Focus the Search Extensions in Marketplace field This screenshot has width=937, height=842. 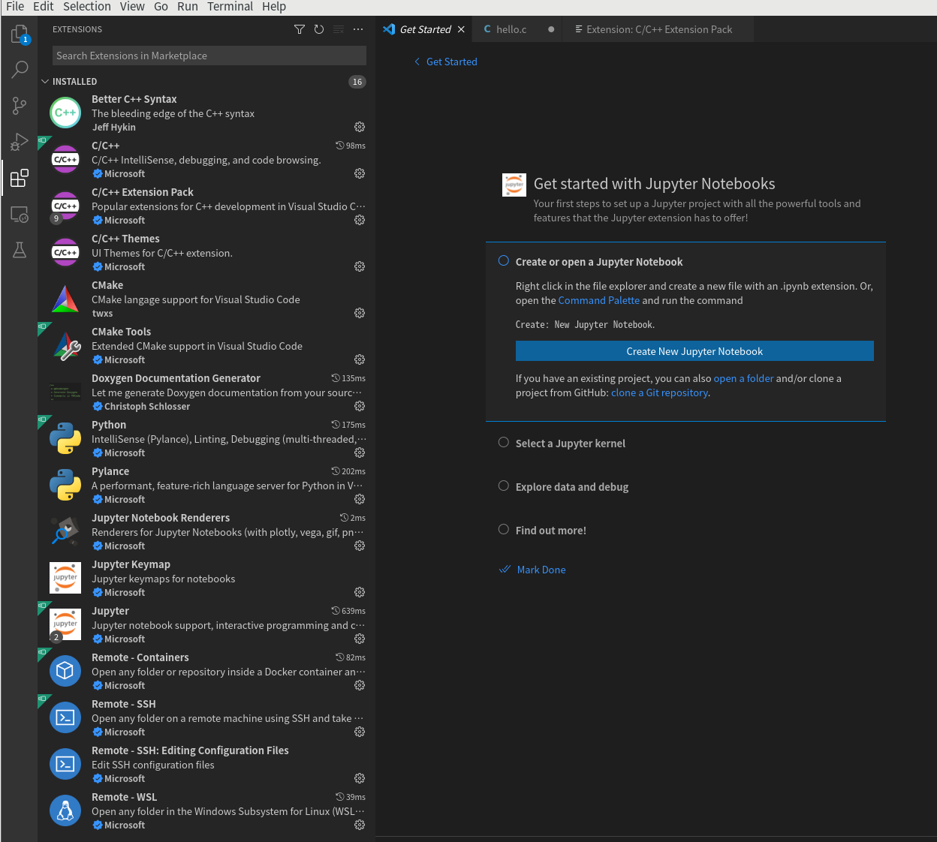tap(209, 56)
